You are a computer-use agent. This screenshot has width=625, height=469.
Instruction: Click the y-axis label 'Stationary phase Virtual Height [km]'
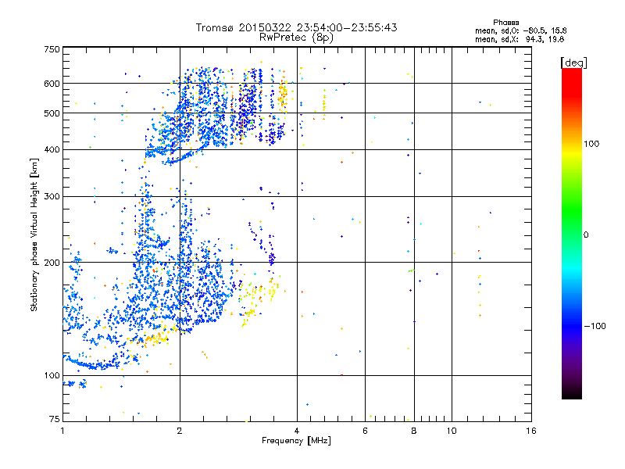pos(34,235)
